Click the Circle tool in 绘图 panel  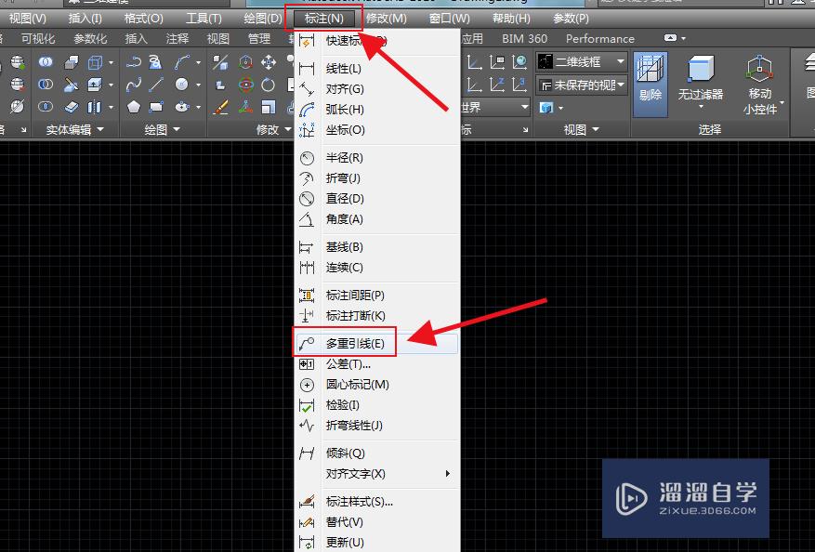[x=182, y=85]
